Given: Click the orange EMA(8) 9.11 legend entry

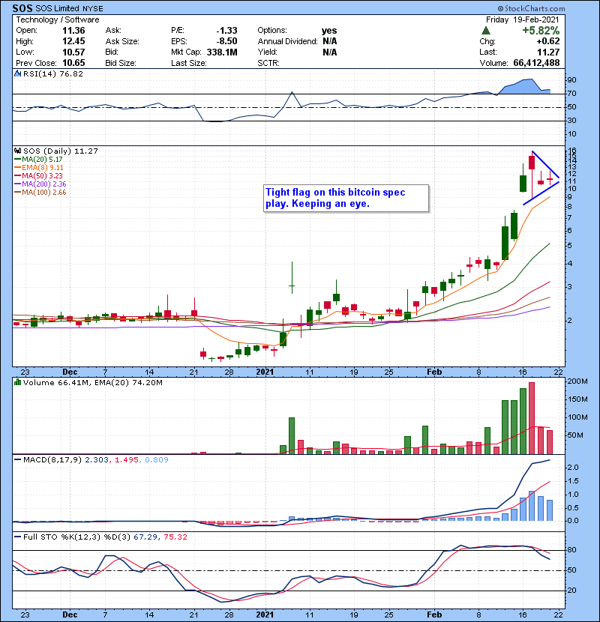Looking at the screenshot, I should 39,167.
